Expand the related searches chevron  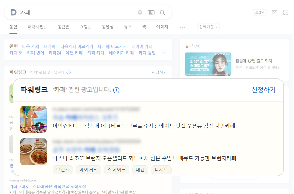164,53
